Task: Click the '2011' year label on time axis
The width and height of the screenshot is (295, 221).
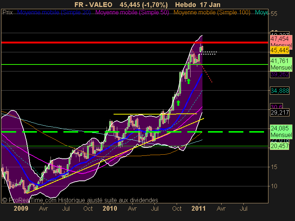Action: (199, 208)
